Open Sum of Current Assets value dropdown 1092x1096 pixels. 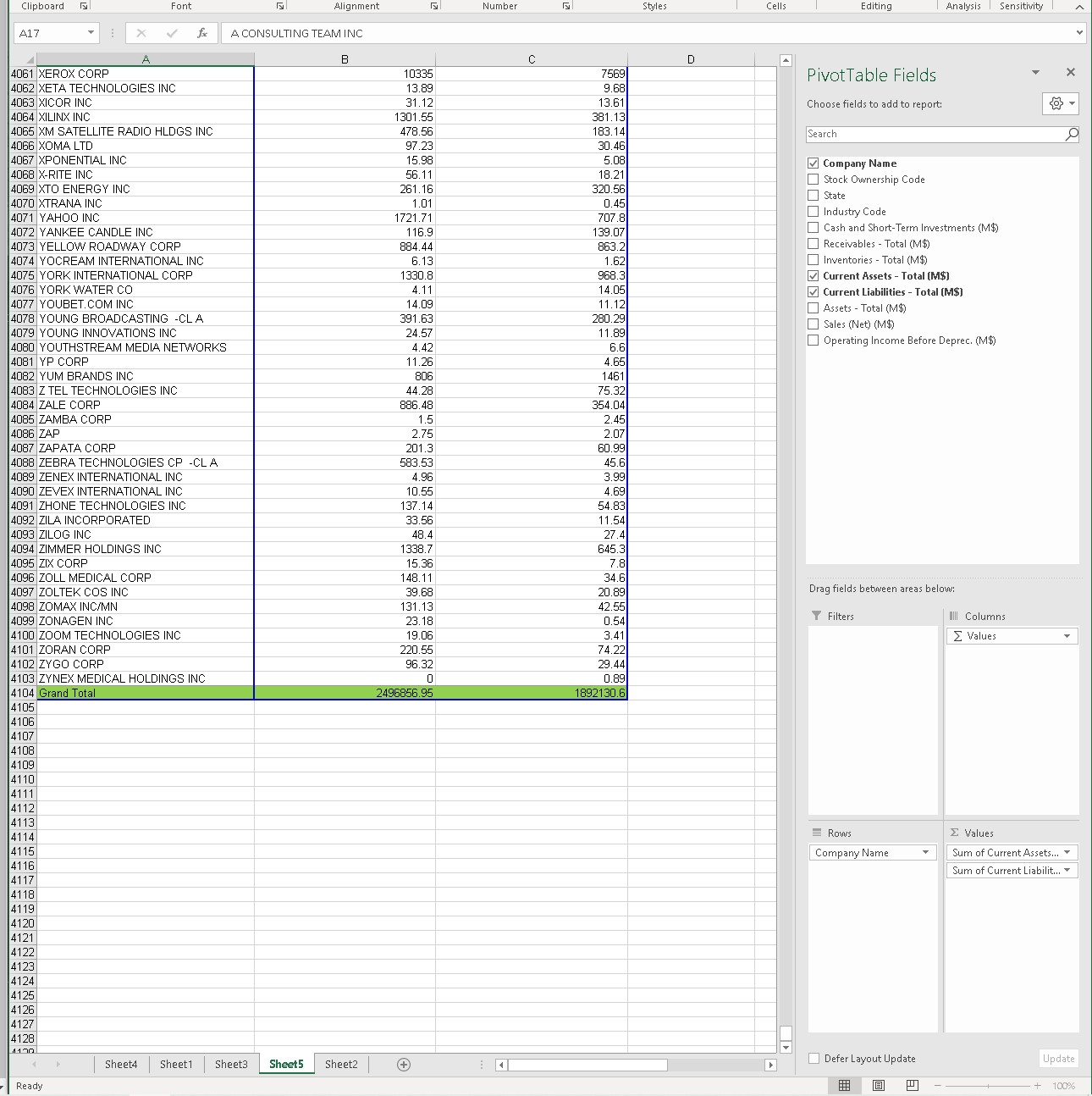1066,852
